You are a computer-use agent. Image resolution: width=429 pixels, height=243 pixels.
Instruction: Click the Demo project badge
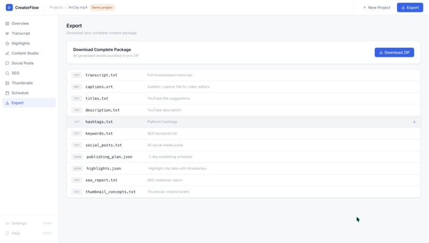102,7
